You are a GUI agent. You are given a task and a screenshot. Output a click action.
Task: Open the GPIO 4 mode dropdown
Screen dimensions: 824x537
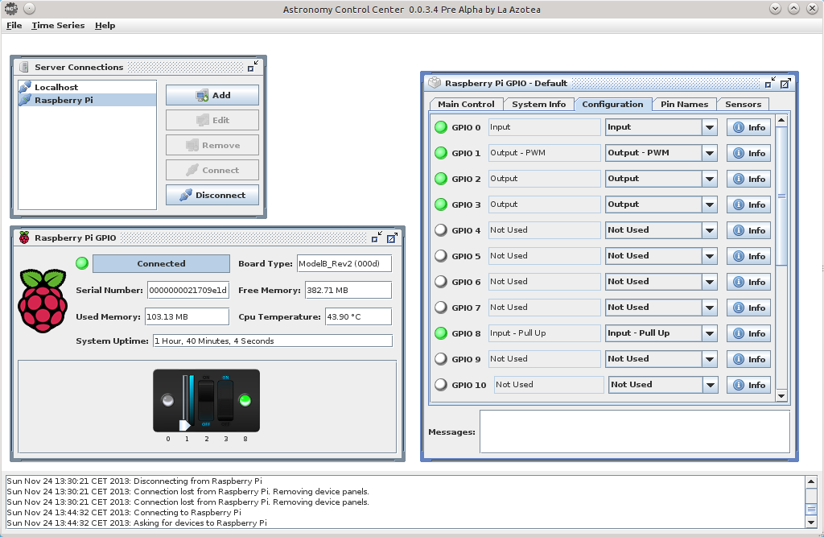coord(710,230)
